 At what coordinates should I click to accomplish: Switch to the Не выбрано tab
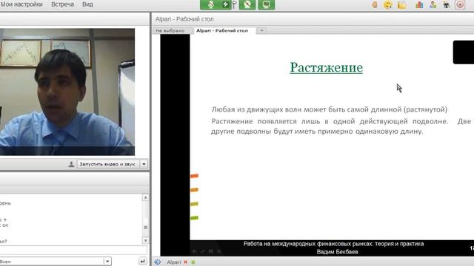pyautogui.click(x=170, y=30)
